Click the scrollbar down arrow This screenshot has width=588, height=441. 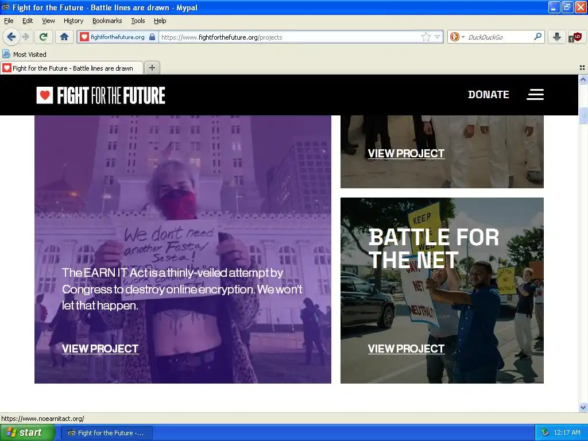coord(583,407)
